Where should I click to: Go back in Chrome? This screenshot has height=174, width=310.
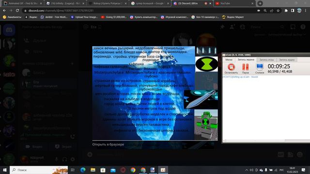tap(4, 11)
